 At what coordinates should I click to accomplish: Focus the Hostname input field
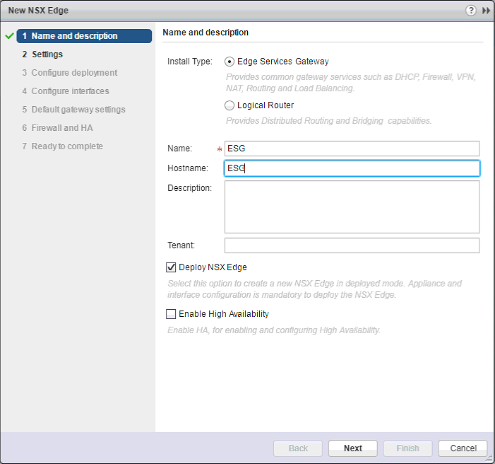[x=352, y=168]
